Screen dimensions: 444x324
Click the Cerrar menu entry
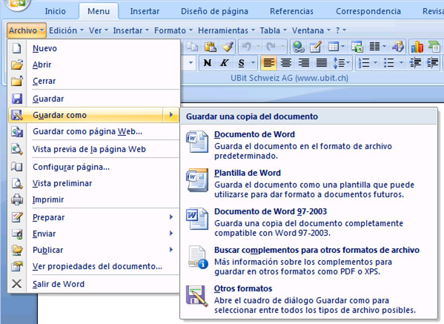pos(94,81)
